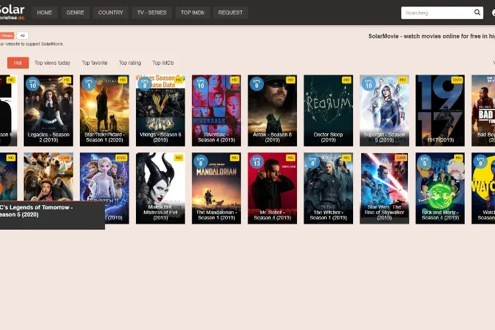Open Star Wars Rise of Skywalker poster
Viewport: 495px width, 330px height.
384,188
